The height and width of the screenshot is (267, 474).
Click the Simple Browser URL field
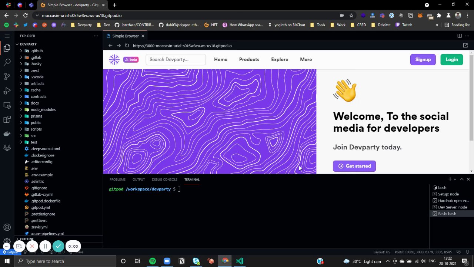294,46
